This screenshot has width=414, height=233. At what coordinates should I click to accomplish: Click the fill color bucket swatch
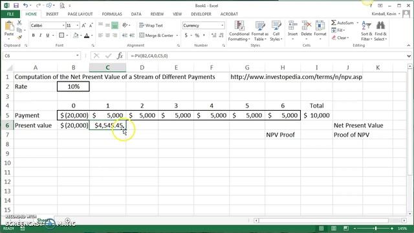(76, 36)
